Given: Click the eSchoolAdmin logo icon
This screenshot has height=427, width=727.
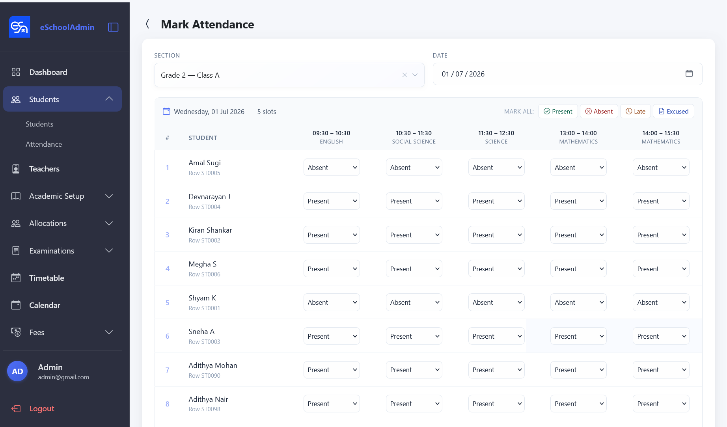Looking at the screenshot, I should coord(19,27).
